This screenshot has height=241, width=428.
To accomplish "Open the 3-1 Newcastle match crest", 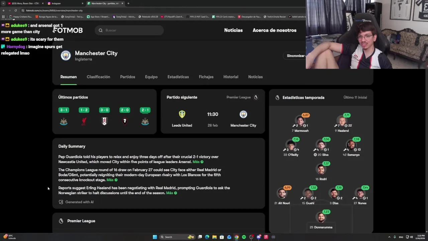I will click(64, 122).
